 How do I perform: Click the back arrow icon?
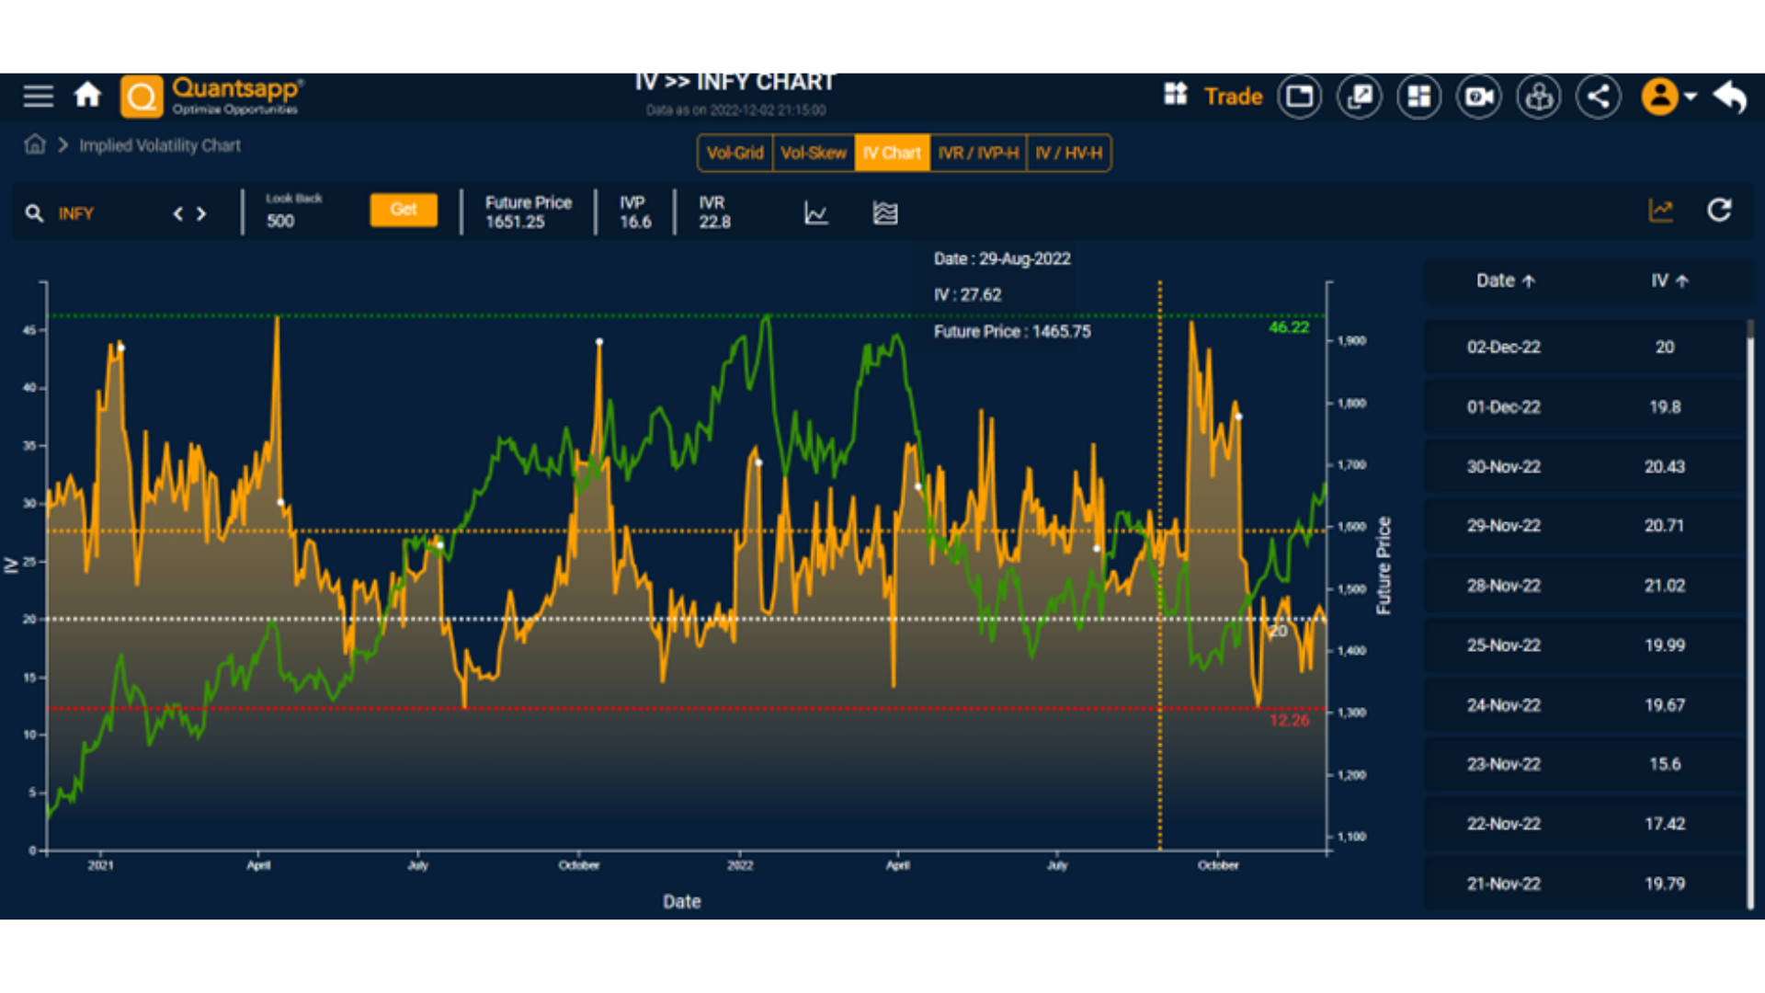(1730, 96)
